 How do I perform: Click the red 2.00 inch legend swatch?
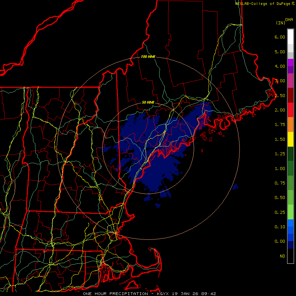coord(290,110)
